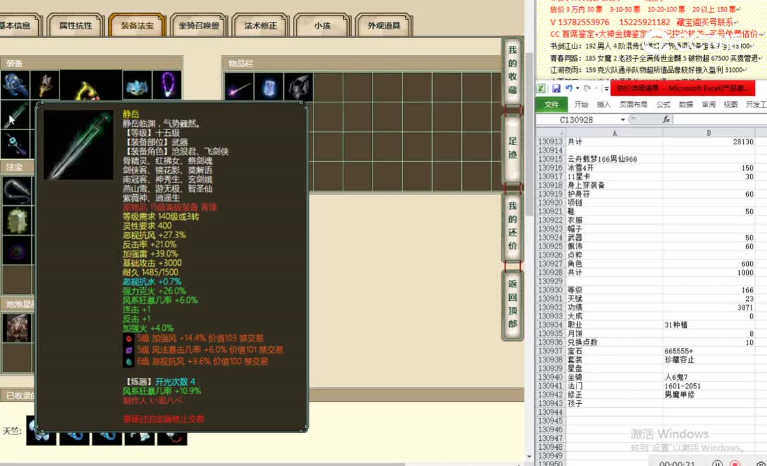Expand the Name Box dropdown
767x466 pixels.
click(623, 120)
